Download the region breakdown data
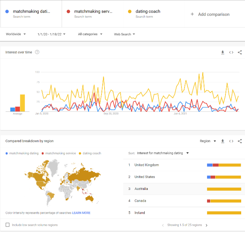The image size is (245, 232). pos(223,141)
